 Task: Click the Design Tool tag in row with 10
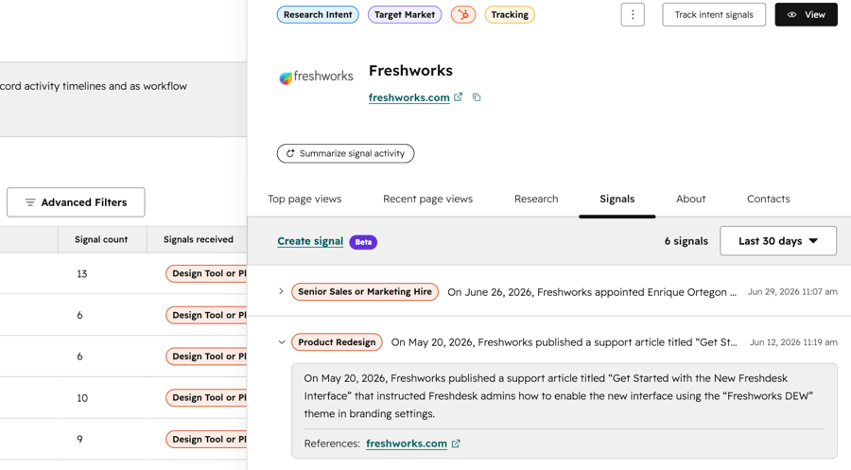(207, 398)
